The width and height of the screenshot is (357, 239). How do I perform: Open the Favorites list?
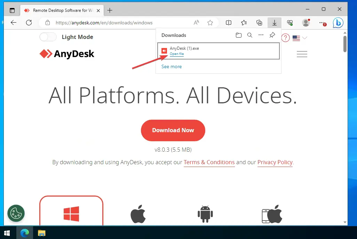(244, 23)
